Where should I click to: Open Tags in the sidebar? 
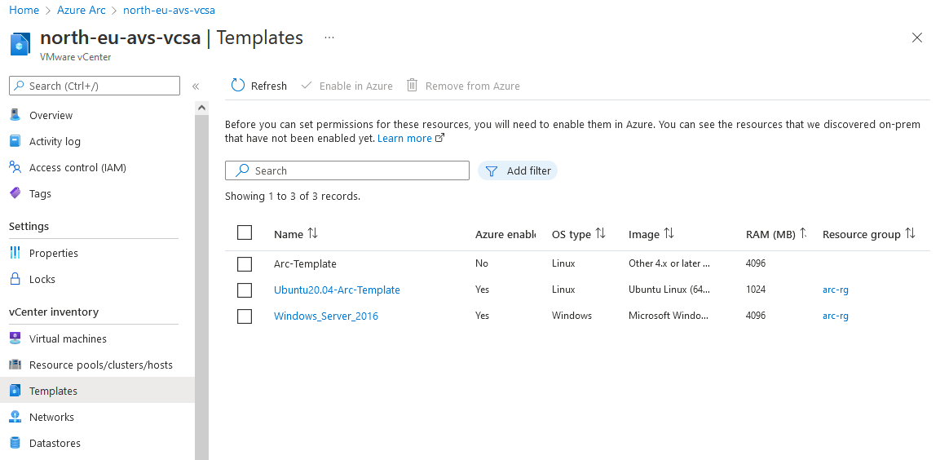click(40, 194)
